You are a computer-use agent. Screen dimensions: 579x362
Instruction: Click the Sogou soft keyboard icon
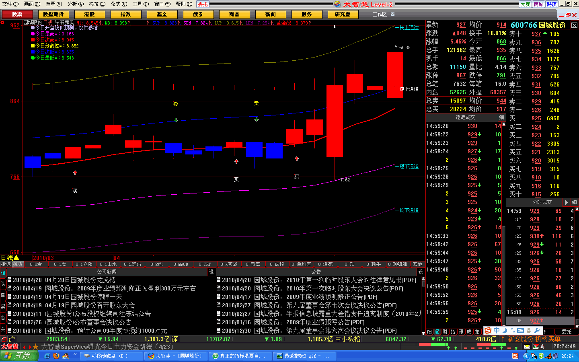point(520,331)
